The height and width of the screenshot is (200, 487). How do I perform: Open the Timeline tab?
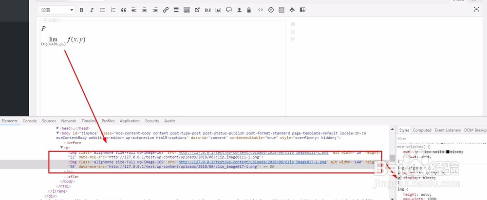point(90,121)
